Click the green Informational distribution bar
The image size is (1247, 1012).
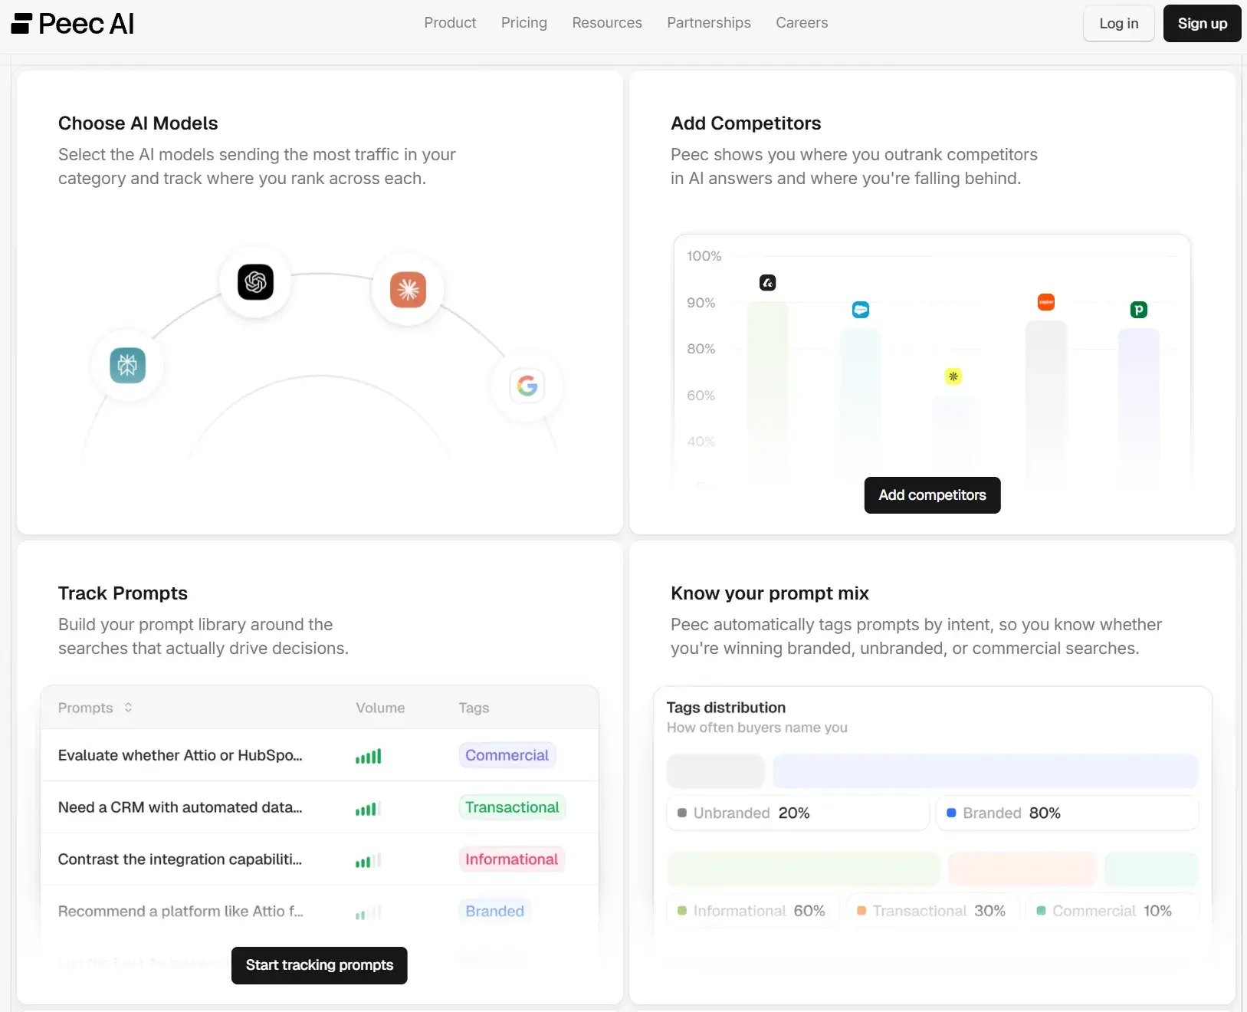point(803,869)
